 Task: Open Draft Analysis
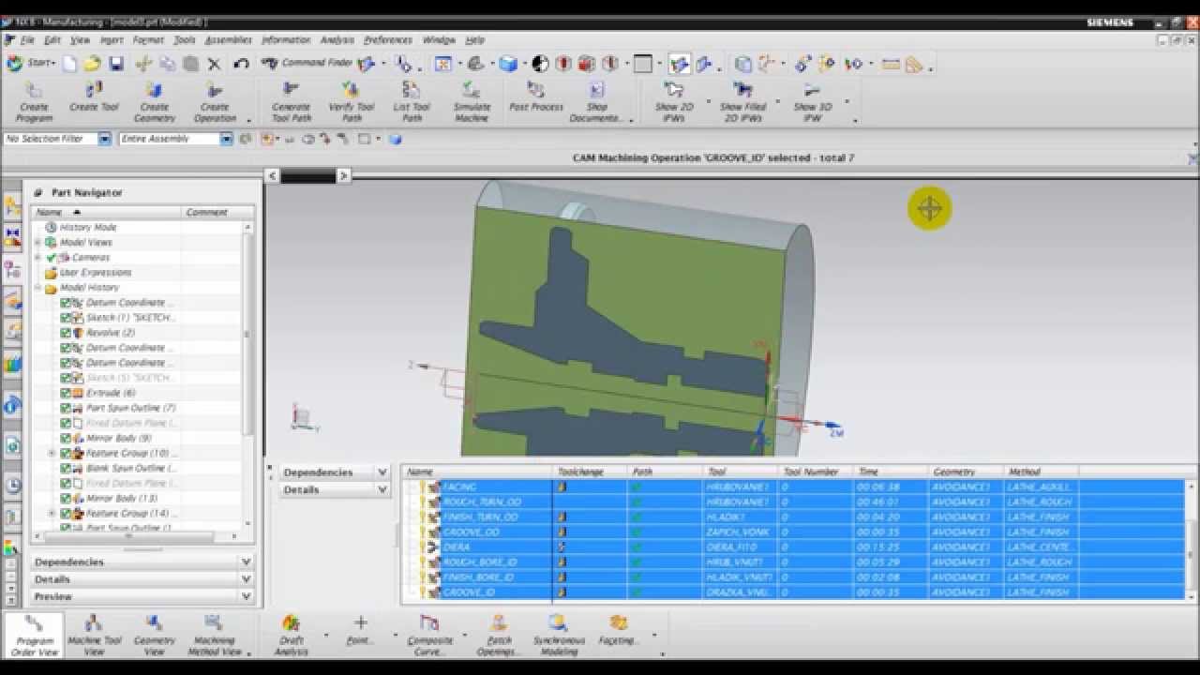pyautogui.click(x=292, y=635)
